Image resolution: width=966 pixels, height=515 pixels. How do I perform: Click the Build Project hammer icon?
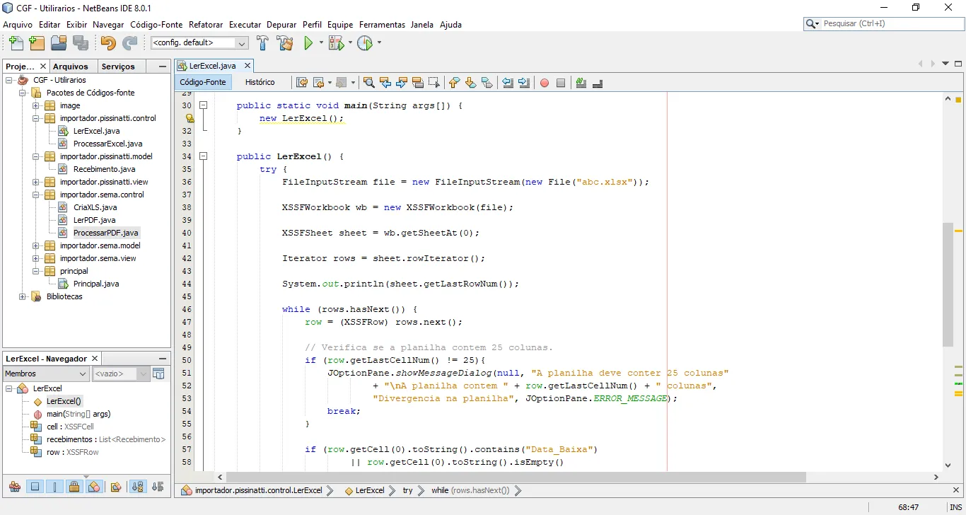[x=262, y=43]
